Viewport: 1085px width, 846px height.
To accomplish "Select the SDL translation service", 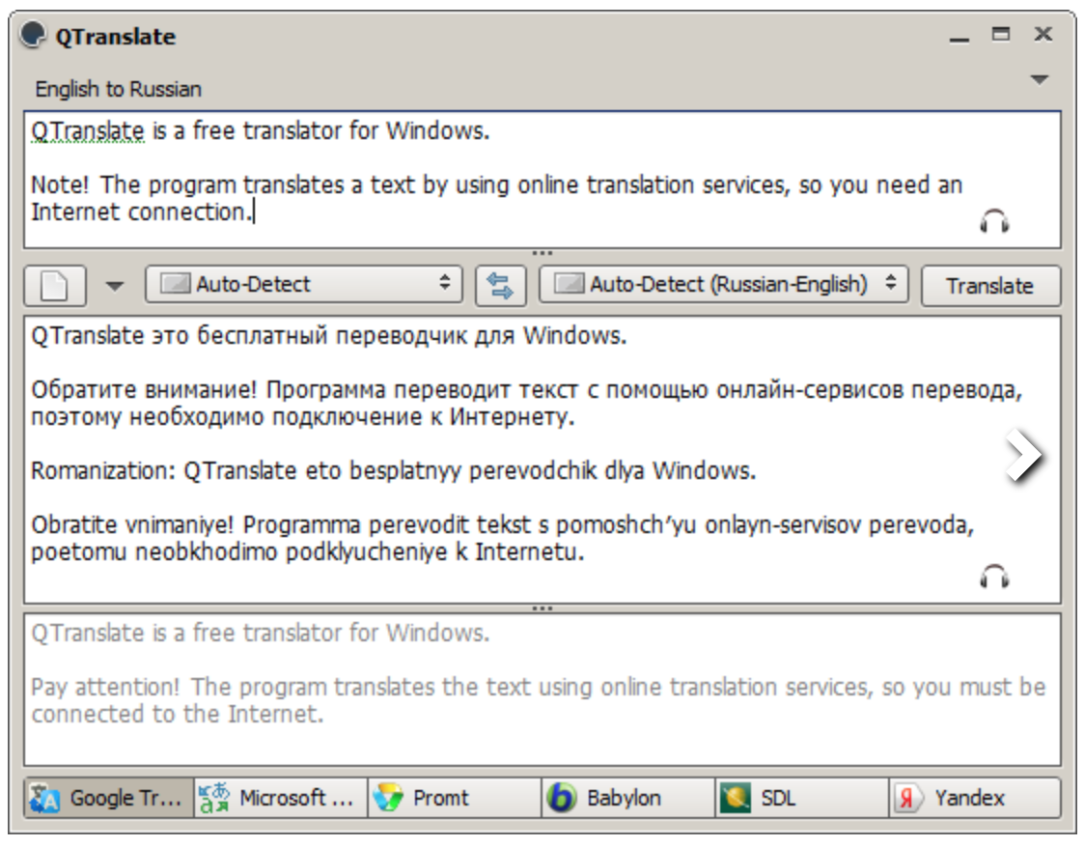I will [801, 799].
